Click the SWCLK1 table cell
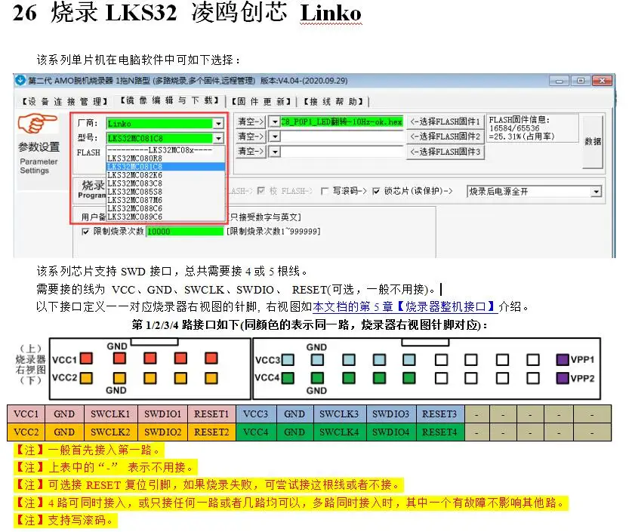 point(110,414)
